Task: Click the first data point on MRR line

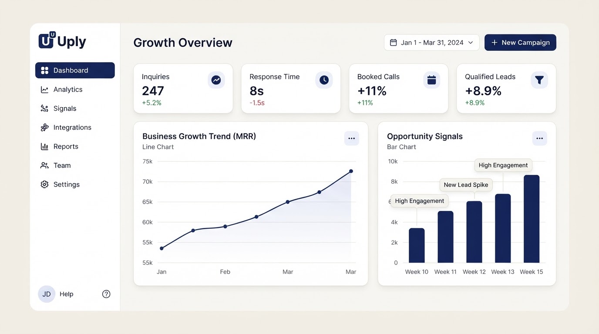Action: pyautogui.click(x=162, y=248)
